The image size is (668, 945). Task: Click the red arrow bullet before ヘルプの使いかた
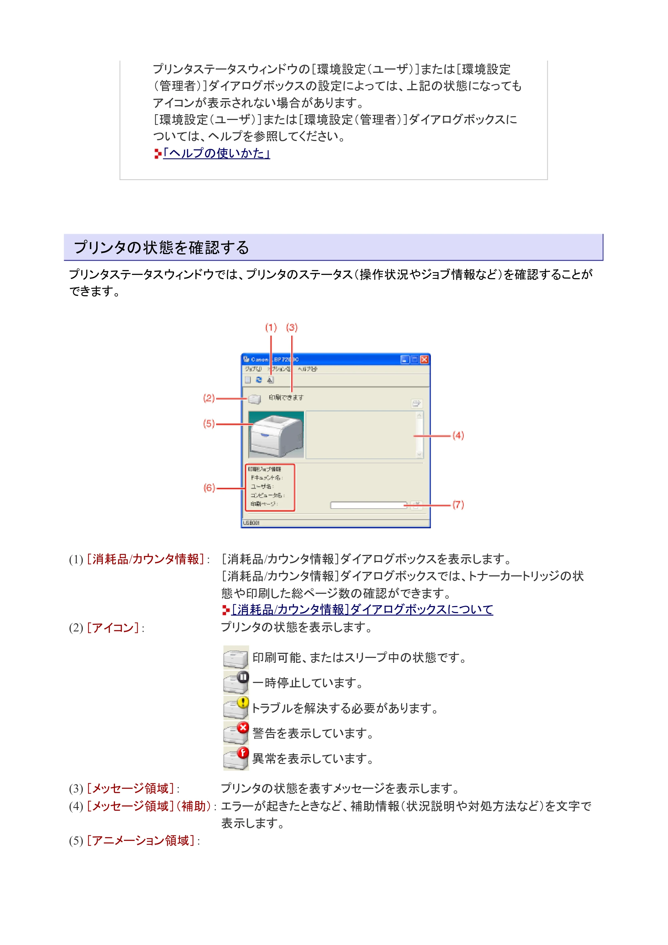(x=158, y=154)
